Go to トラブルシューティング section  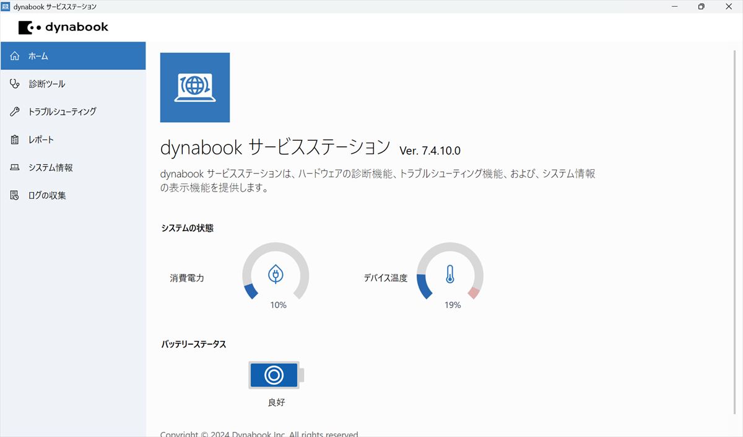point(73,112)
